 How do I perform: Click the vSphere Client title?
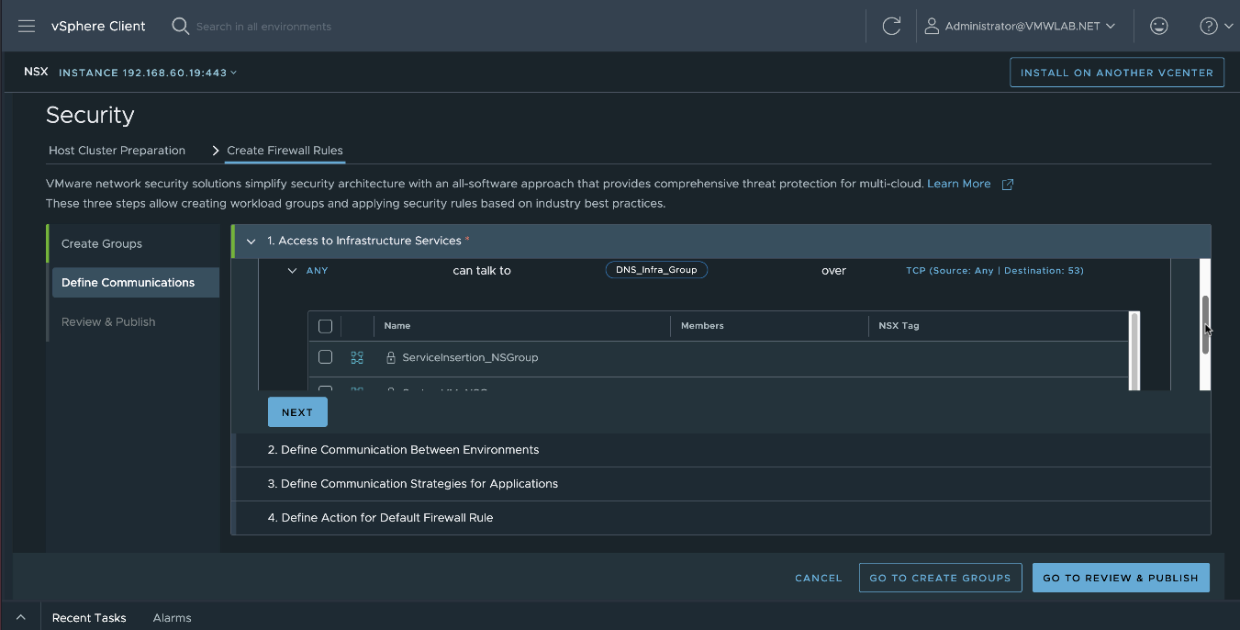[x=98, y=26]
